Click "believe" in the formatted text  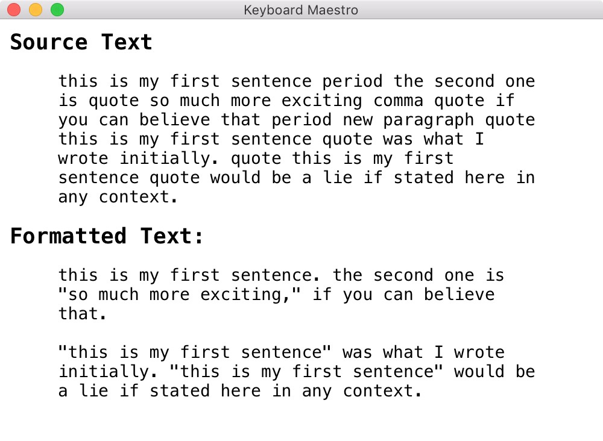(x=459, y=294)
